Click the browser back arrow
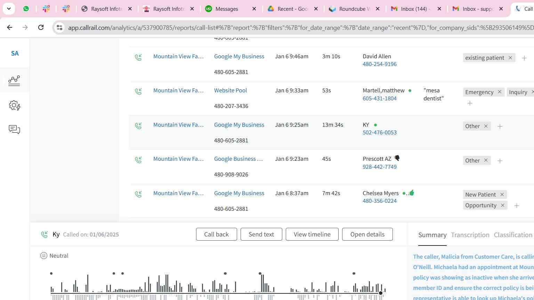This screenshot has width=534, height=300. 9,27
